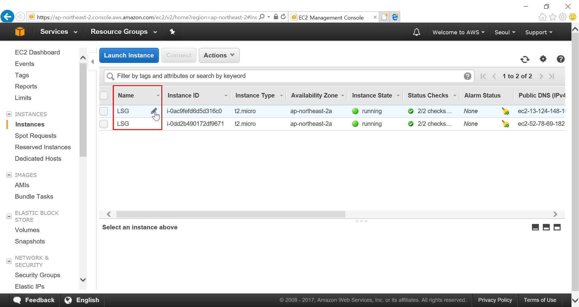Click the pushpin shortcut icon in navbar
The image size is (579, 307).
click(172, 32)
